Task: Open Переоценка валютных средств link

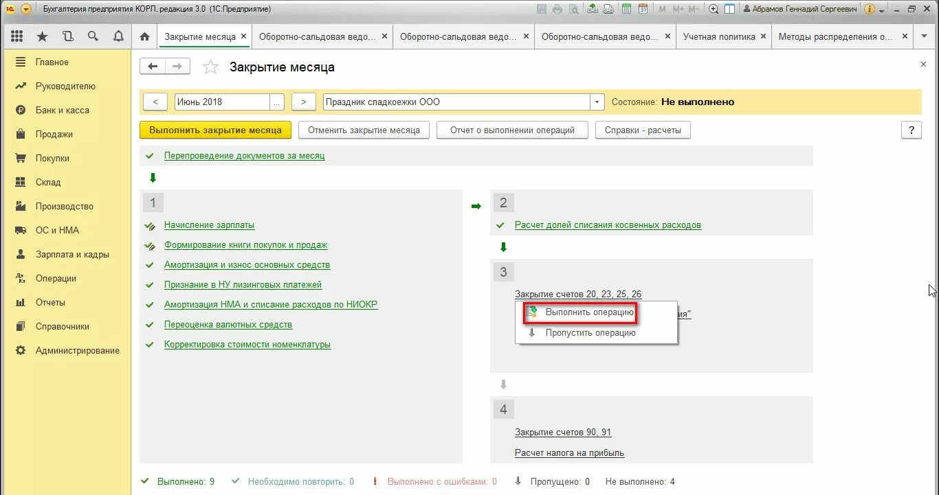Action: click(x=228, y=325)
